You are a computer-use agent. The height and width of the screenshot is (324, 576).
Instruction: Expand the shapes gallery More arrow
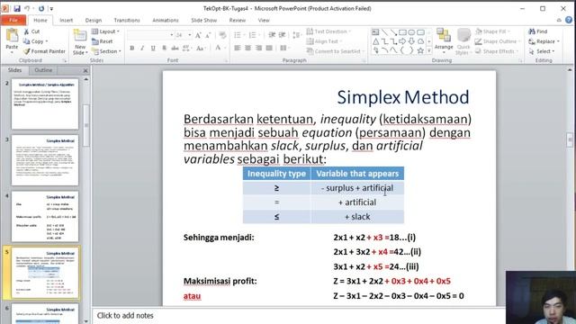tap(429, 50)
